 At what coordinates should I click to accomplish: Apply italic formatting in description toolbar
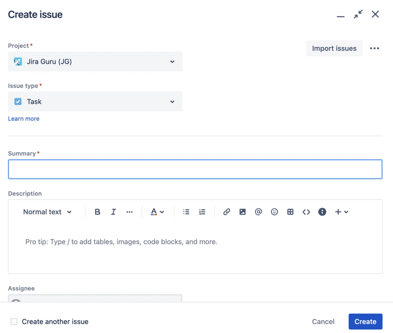113,212
